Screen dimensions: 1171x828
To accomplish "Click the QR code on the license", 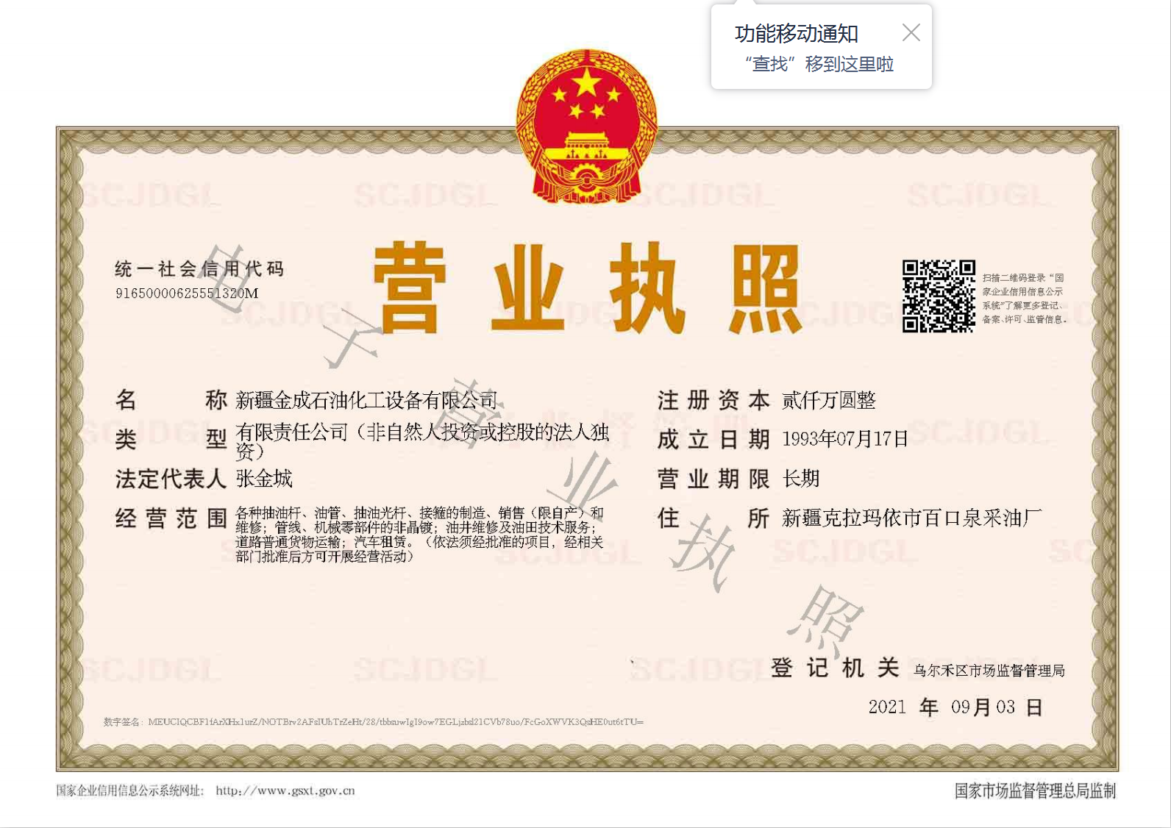I will pos(939,296).
